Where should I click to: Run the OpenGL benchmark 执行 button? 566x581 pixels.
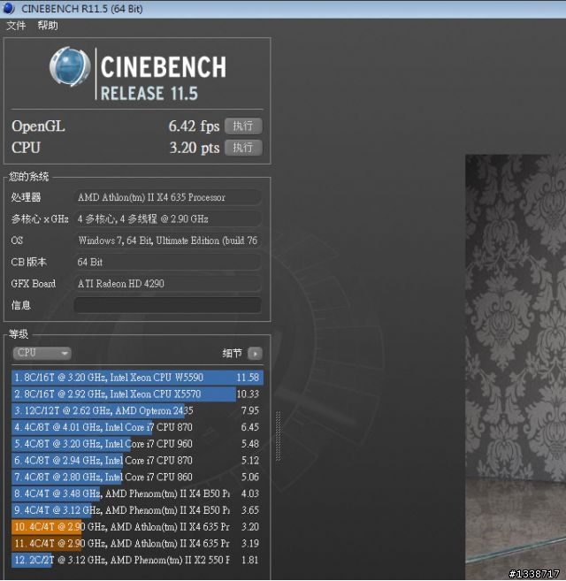coord(243,126)
